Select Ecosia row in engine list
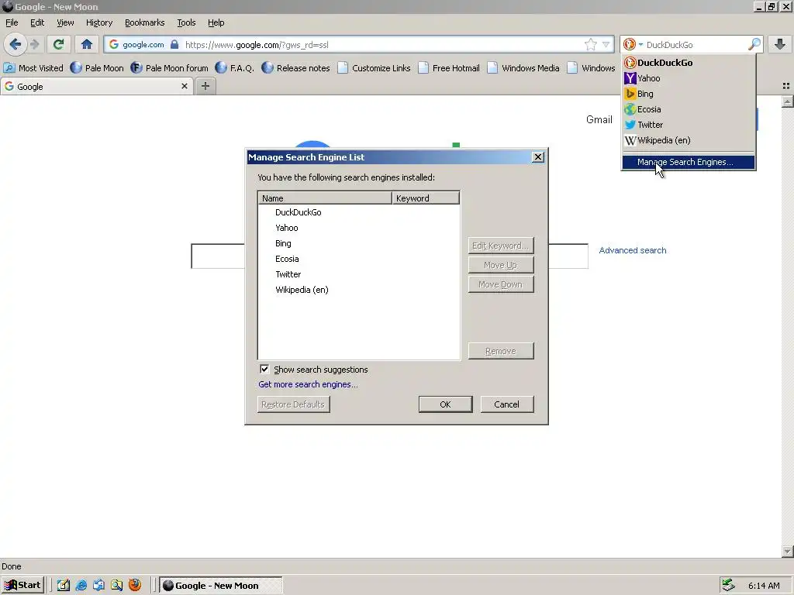 359,259
